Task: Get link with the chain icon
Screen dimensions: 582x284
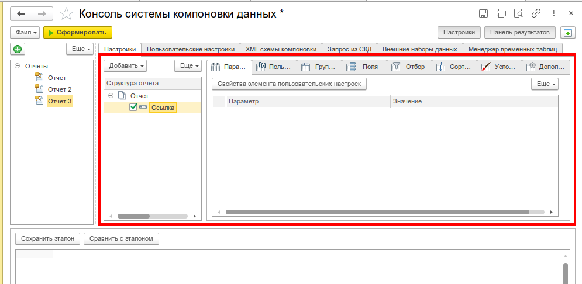Action: coord(536,13)
